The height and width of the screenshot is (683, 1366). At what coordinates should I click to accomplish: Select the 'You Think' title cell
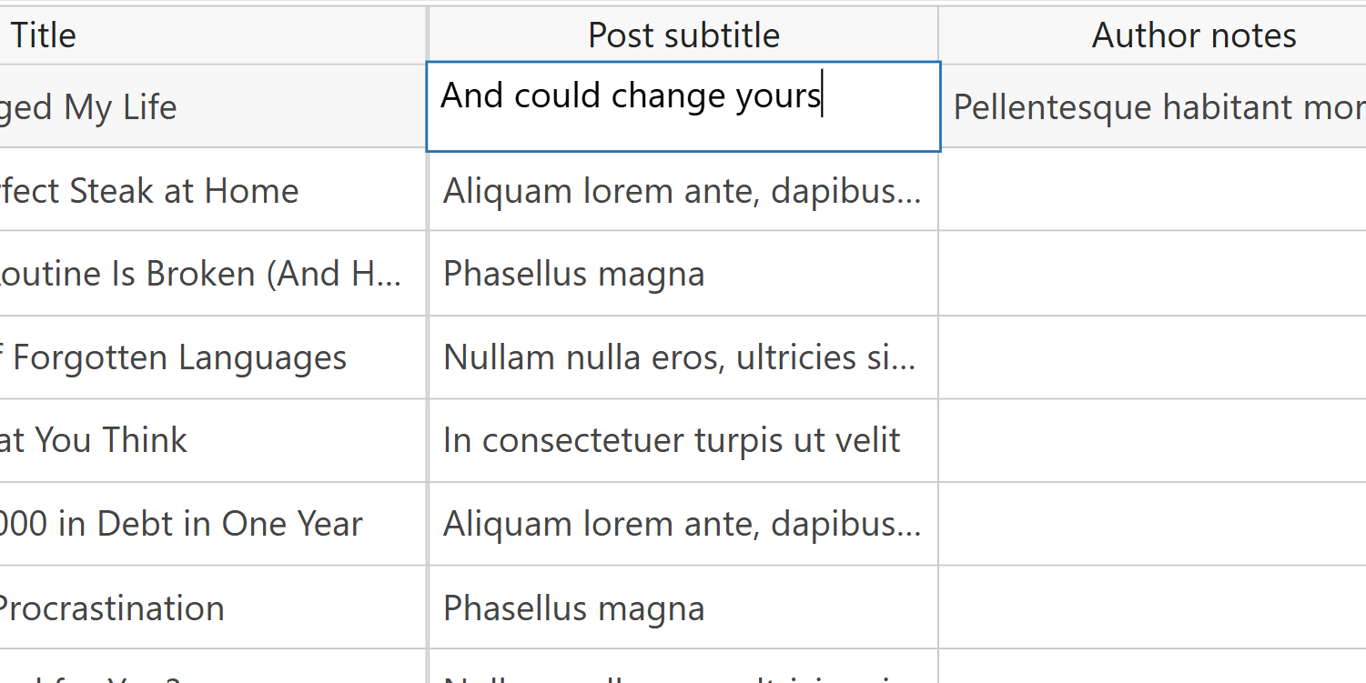coord(213,440)
